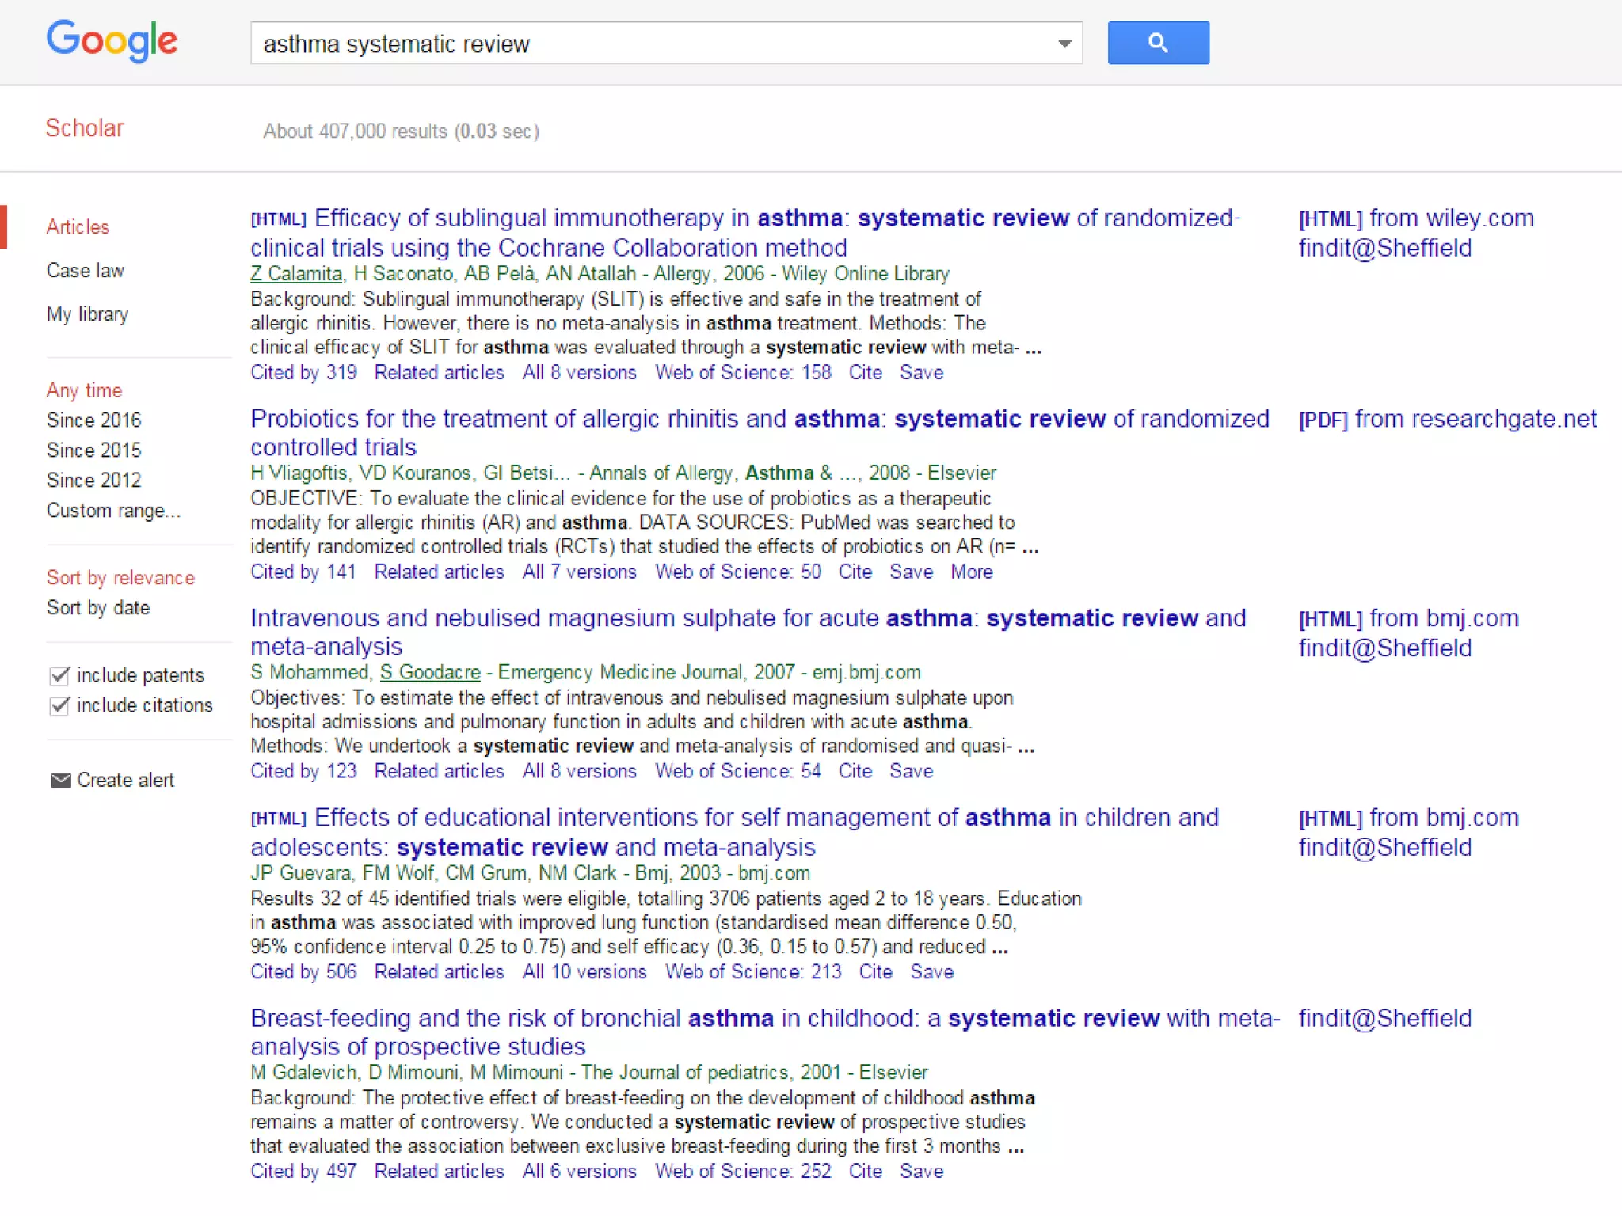Open the PDF from researchgate.net link
Image resolution: width=1622 pixels, height=1216 pixels.
pyautogui.click(x=1447, y=419)
